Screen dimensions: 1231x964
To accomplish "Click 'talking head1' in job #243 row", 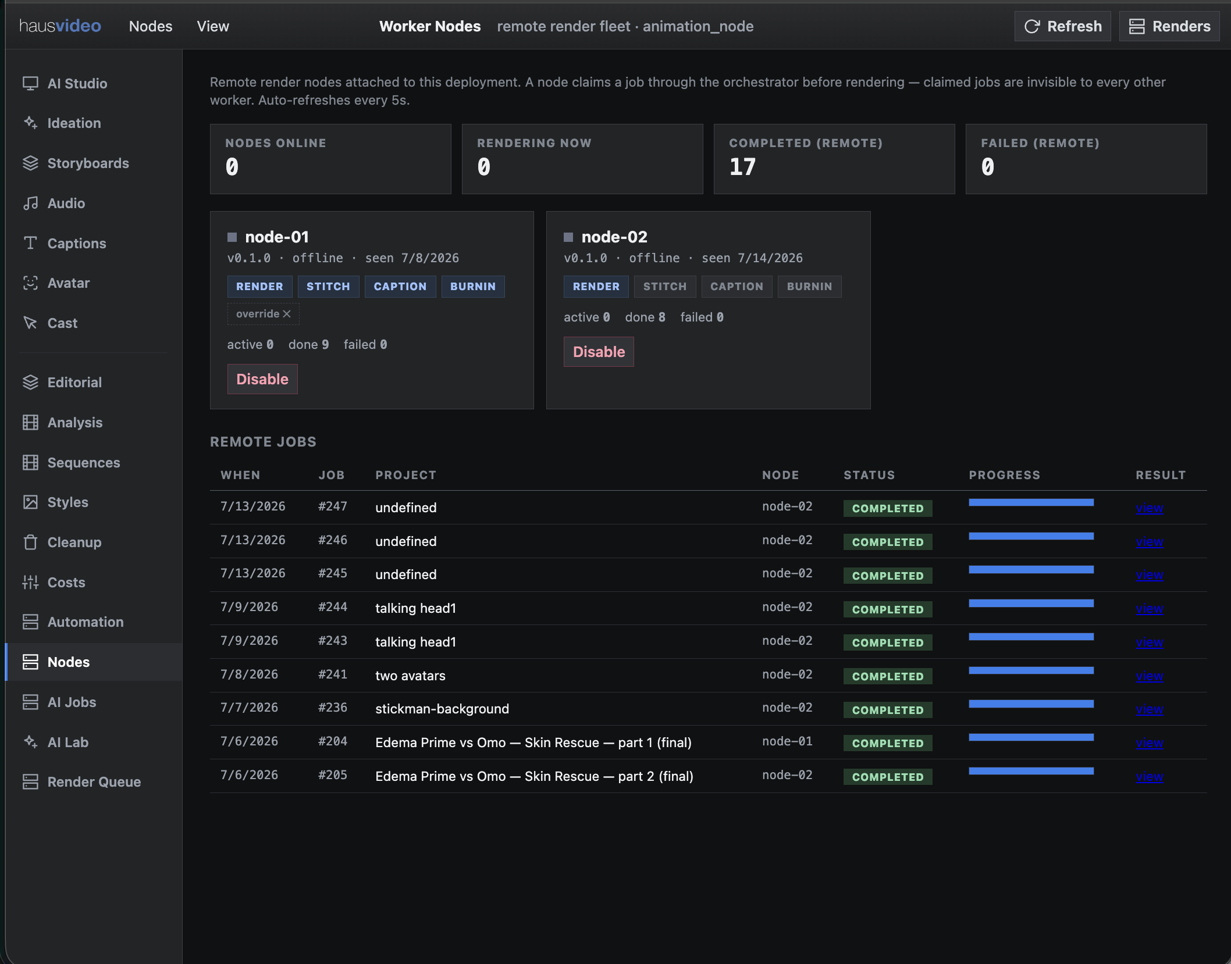I will pyautogui.click(x=415, y=642).
